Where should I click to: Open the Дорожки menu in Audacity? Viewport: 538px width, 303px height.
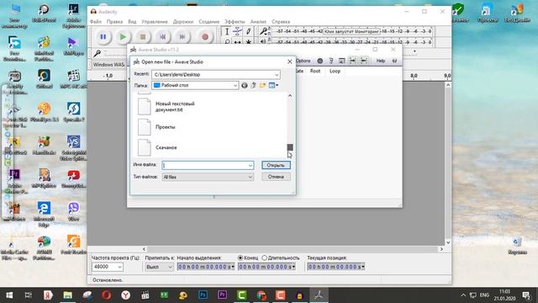click(183, 21)
